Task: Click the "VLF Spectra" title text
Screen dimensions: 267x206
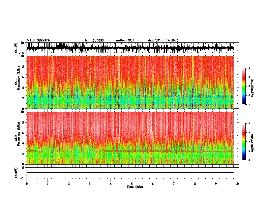Action: pyautogui.click(x=38, y=40)
